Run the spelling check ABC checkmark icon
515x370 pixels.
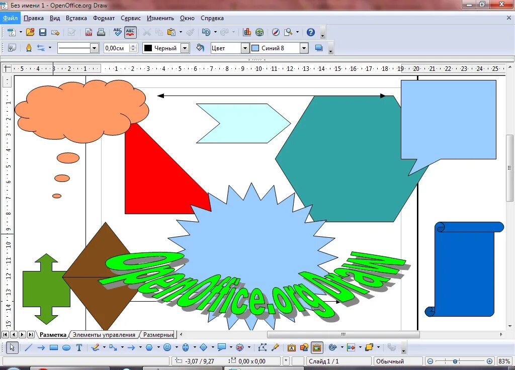[118, 32]
